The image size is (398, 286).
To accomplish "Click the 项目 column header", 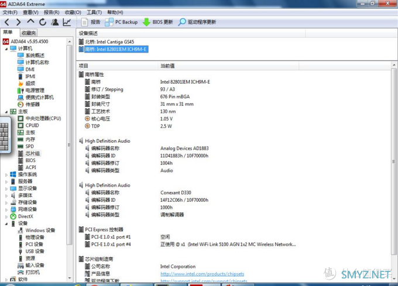I will pos(118,66).
